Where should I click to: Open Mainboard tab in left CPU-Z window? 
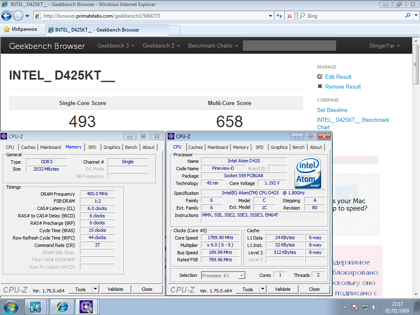[50, 147]
